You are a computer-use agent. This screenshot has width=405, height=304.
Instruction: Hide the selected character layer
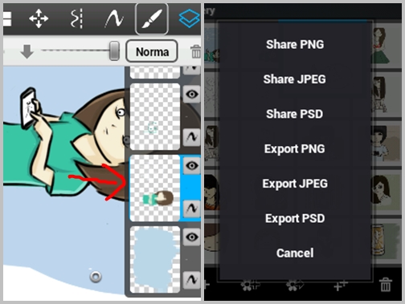tap(191, 165)
